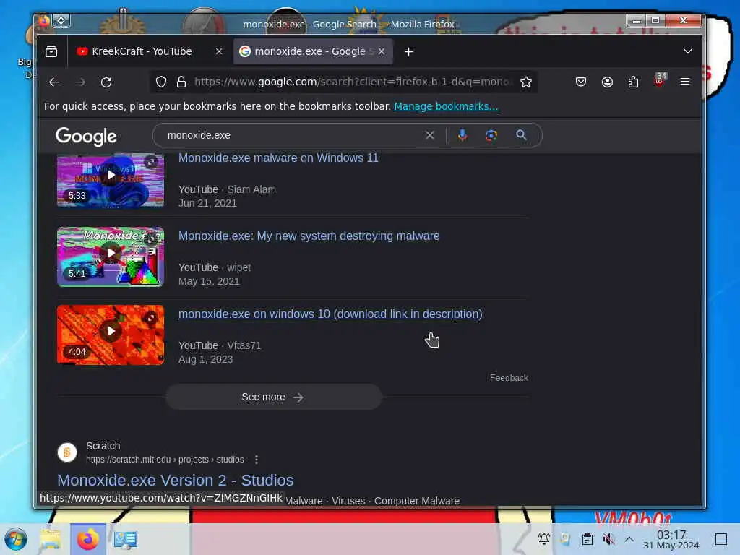
Task: Open Monoxide.exe malware on Windows 11 link
Action: coord(278,158)
